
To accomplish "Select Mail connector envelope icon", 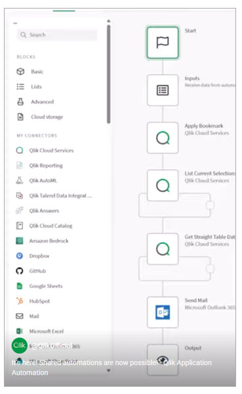I will coord(20,316).
